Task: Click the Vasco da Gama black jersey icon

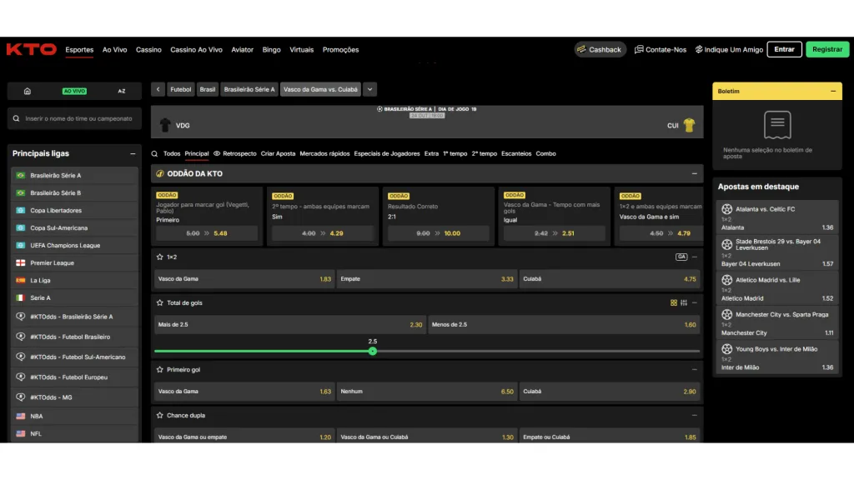Action: [165, 125]
